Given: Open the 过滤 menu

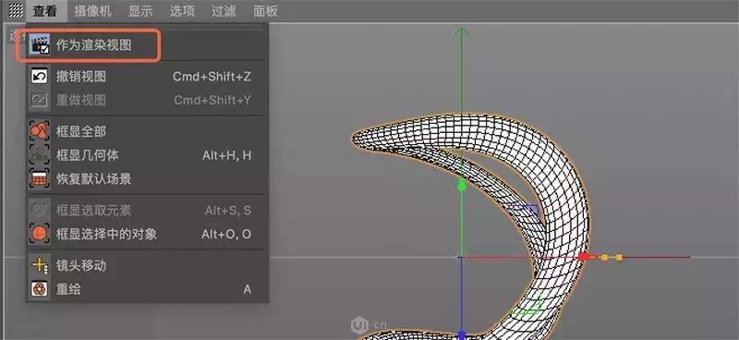Looking at the screenshot, I should coord(224,11).
